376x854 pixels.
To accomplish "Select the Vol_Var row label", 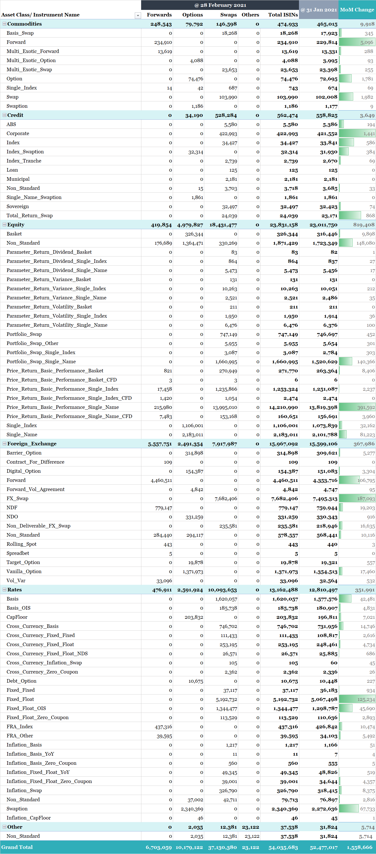I will point(16,580).
